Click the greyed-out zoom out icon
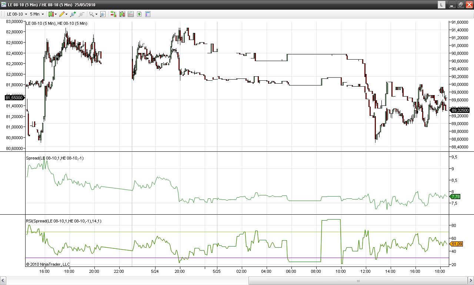The image size is (474, 285). point(81,14)
